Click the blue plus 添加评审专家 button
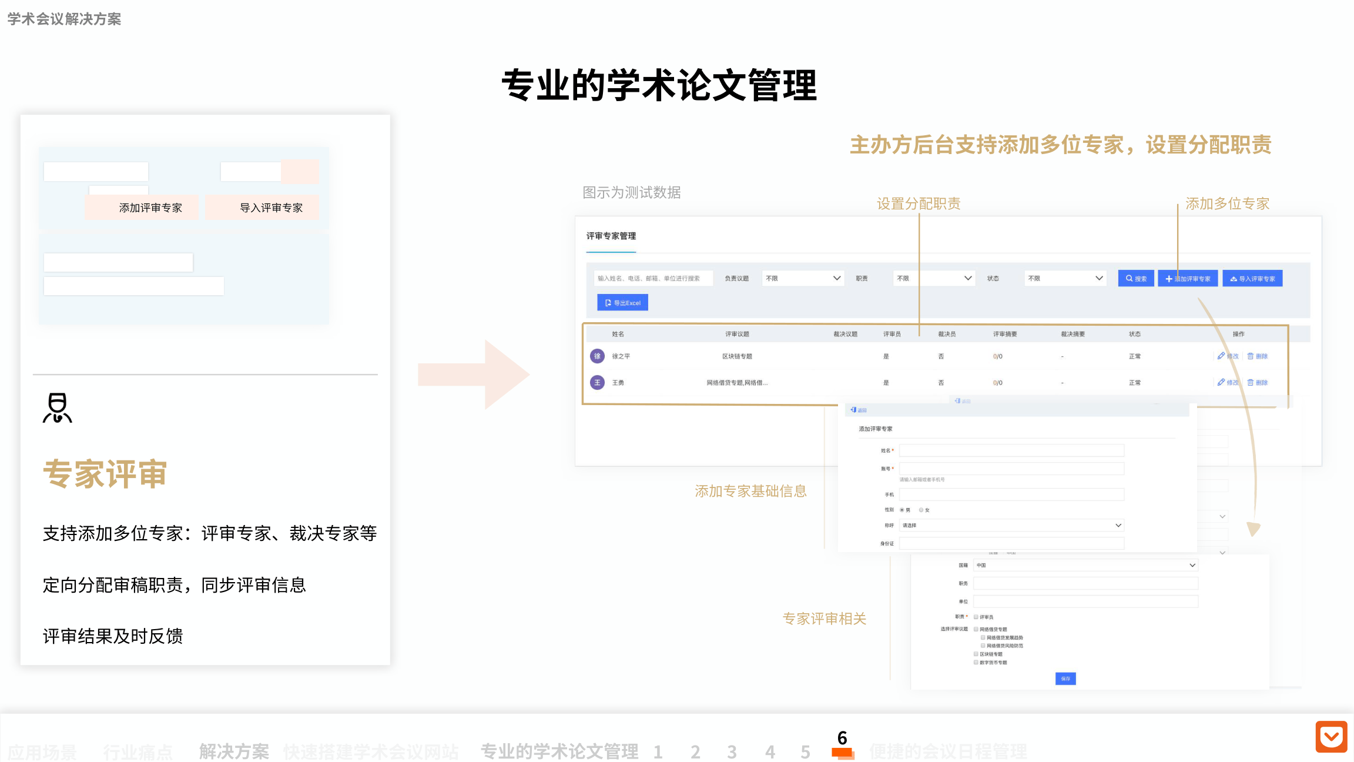 [x=1188, y=279]
